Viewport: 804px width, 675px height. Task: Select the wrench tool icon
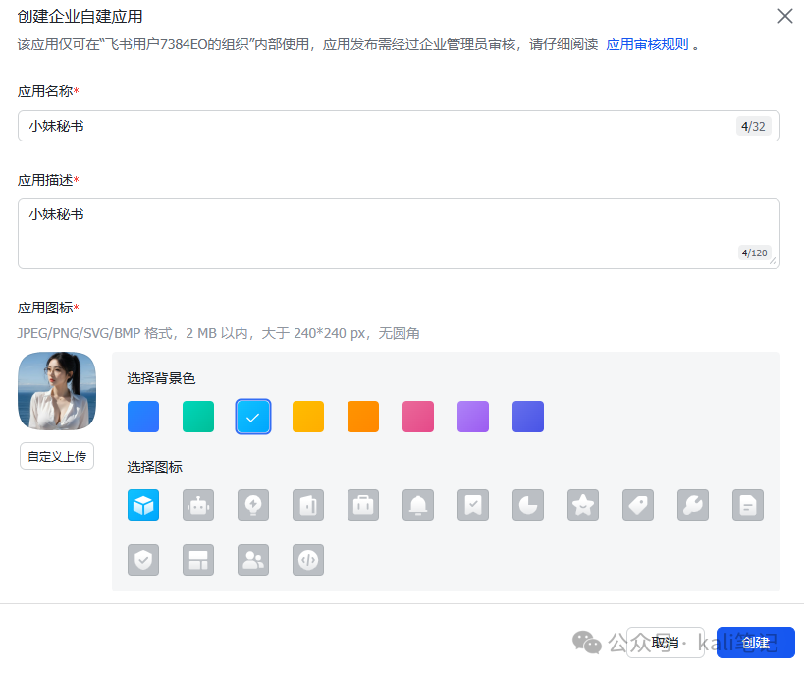(692, 504)
